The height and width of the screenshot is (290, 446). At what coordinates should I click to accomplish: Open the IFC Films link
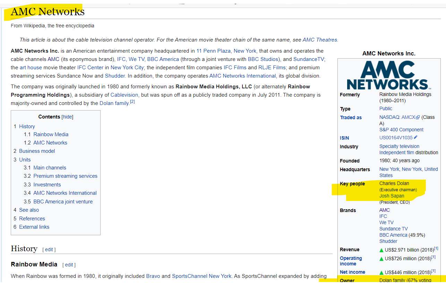(235, 68)
